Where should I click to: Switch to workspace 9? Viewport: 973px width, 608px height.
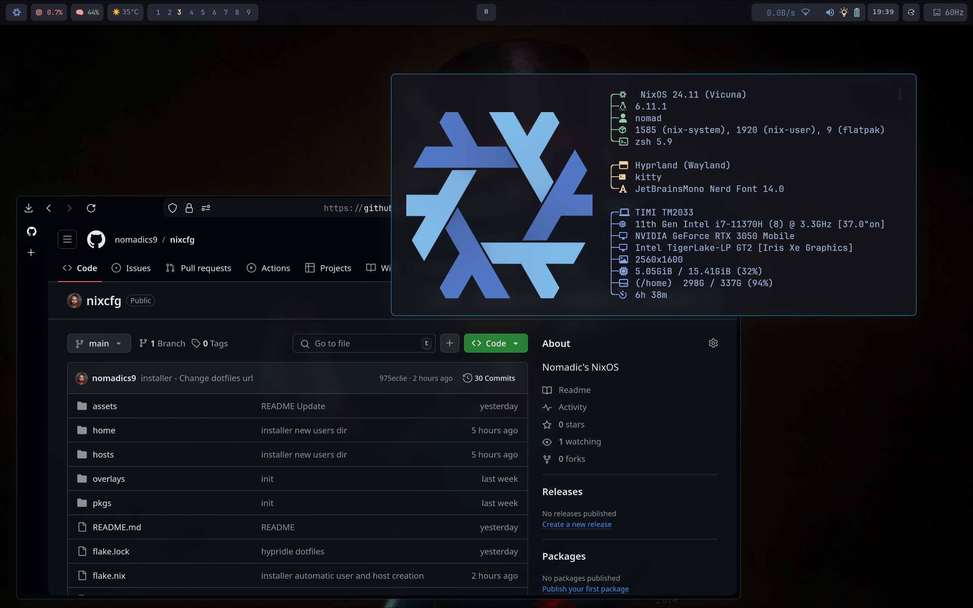(249, 13)
